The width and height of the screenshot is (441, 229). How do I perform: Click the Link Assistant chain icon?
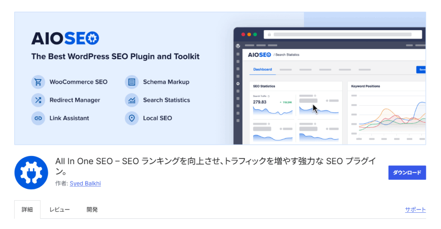[x=38, y=118]
